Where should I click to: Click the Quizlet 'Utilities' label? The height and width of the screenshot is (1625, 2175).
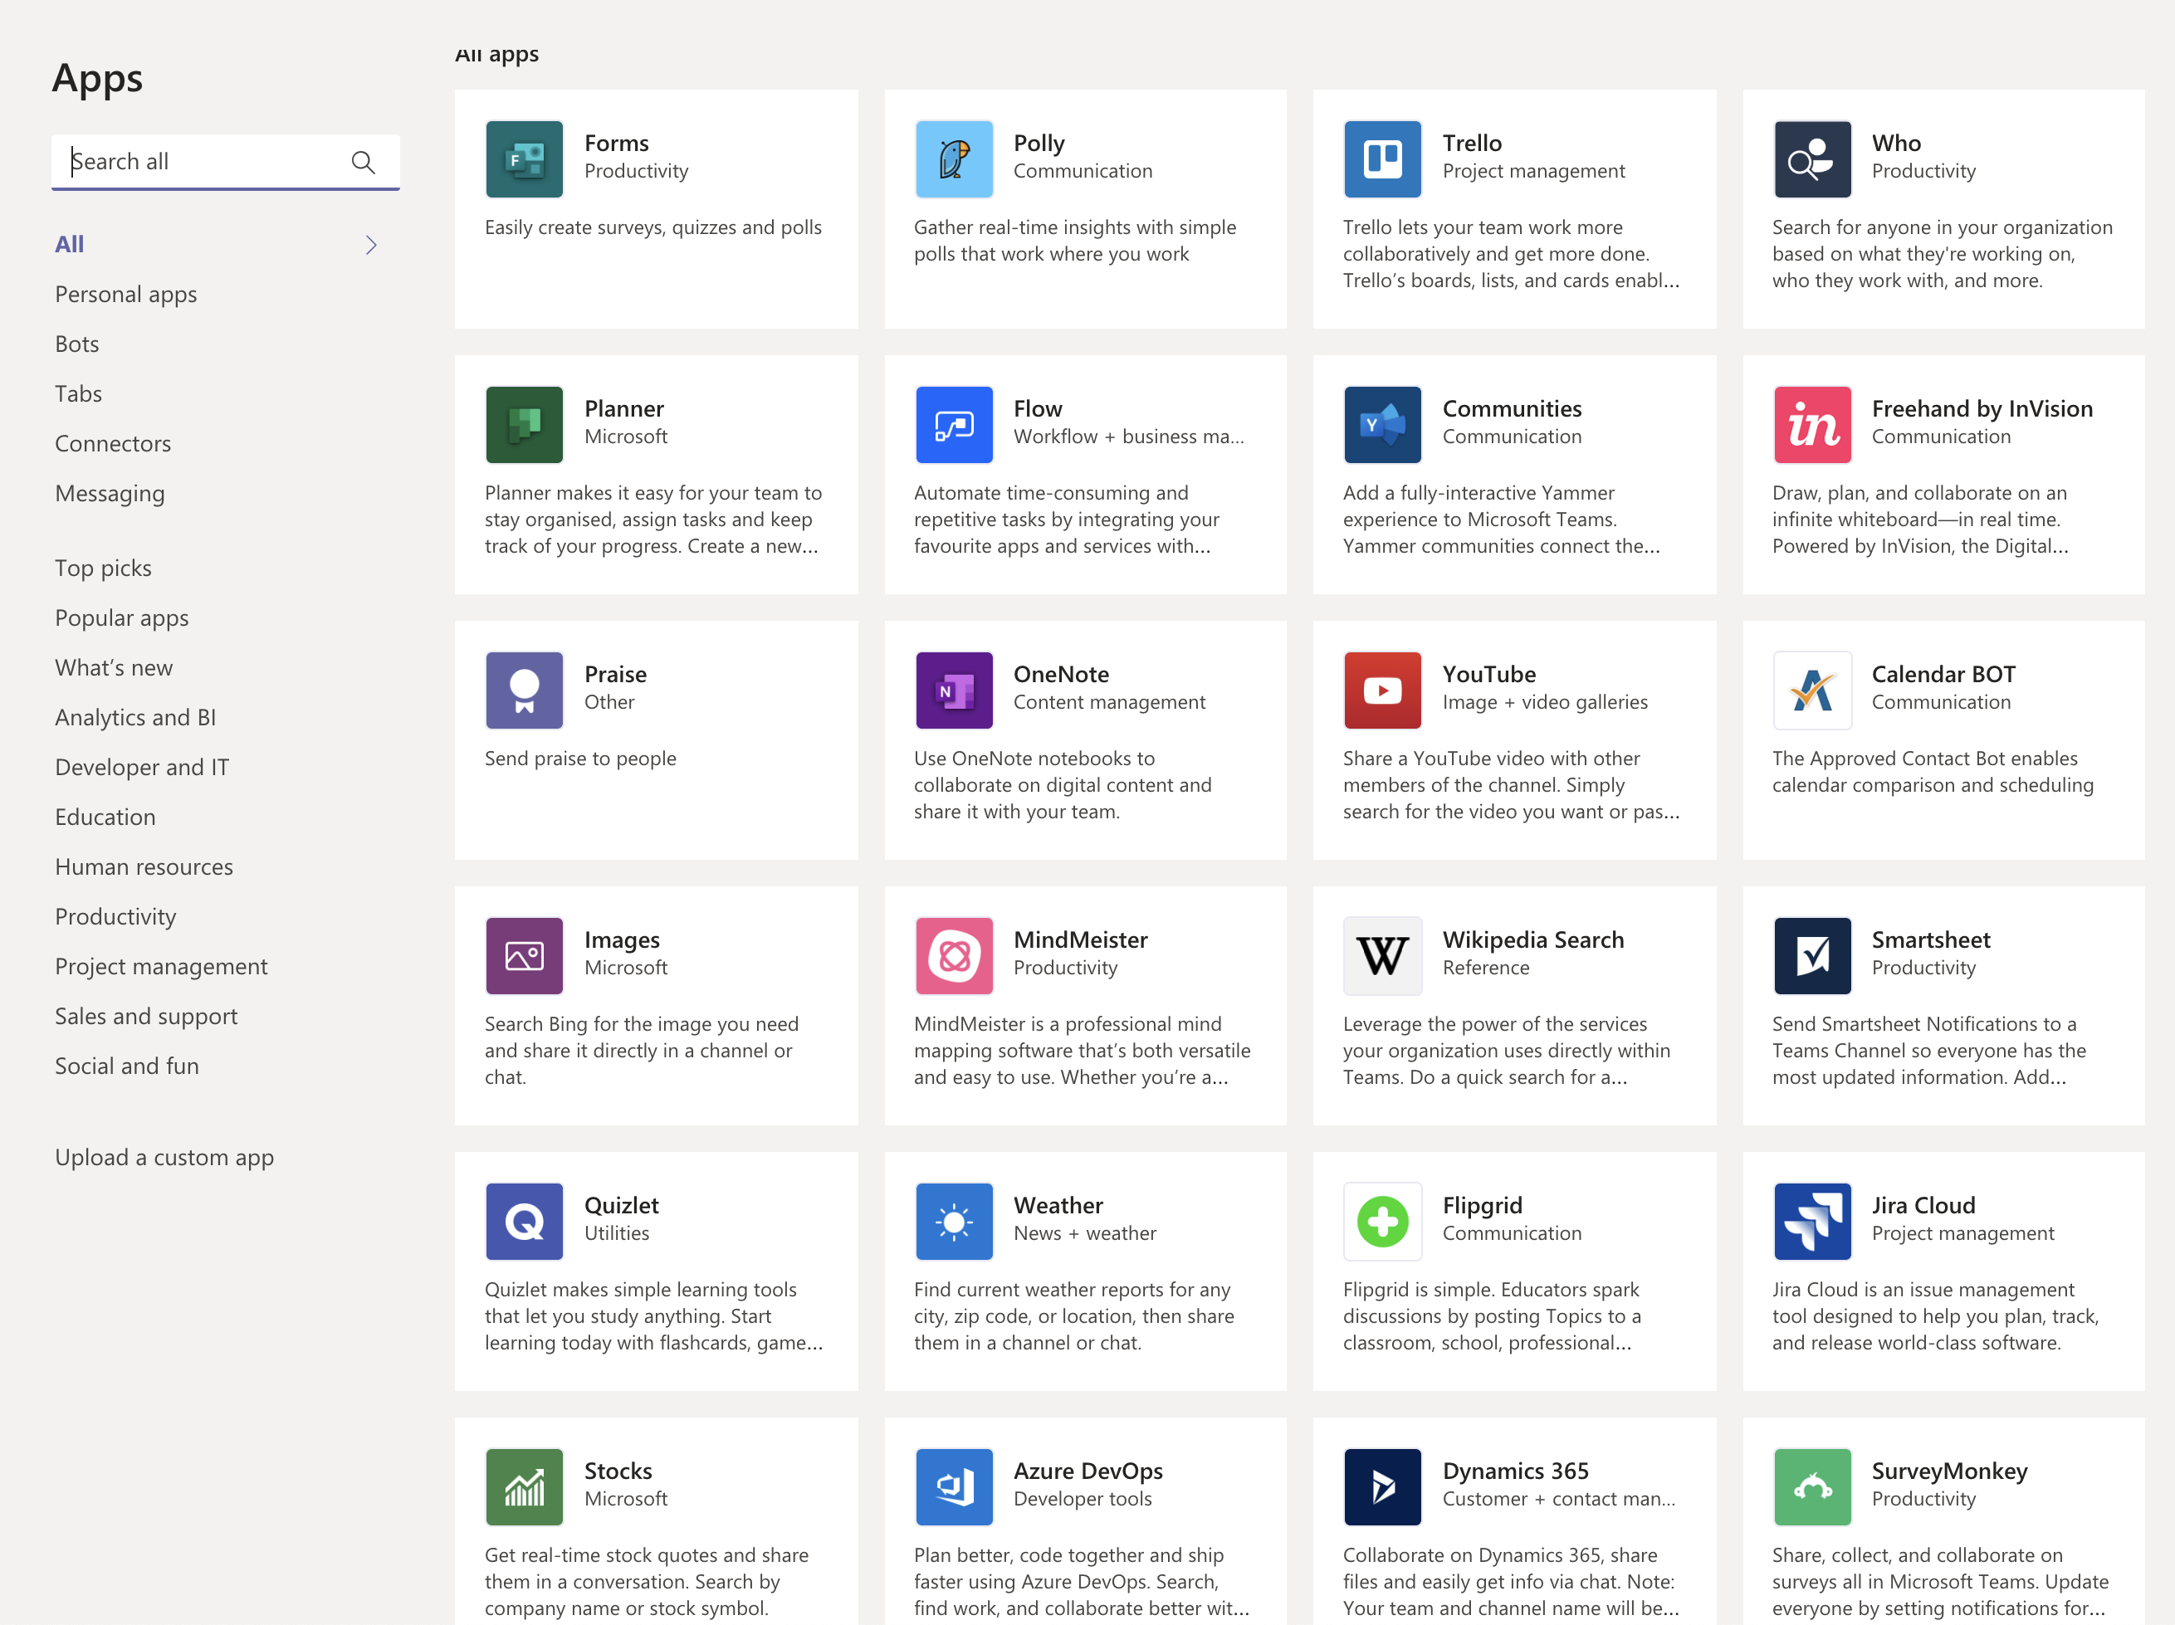[617, 1232]
